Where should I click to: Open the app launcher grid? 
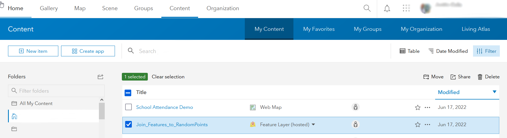tap(406, 8)
